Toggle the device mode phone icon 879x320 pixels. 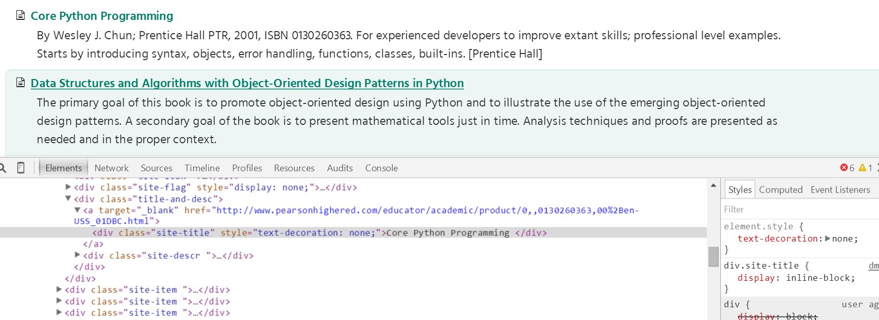[21, 168]
